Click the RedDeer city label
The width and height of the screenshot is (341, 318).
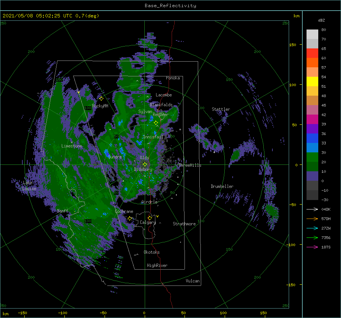161,115
